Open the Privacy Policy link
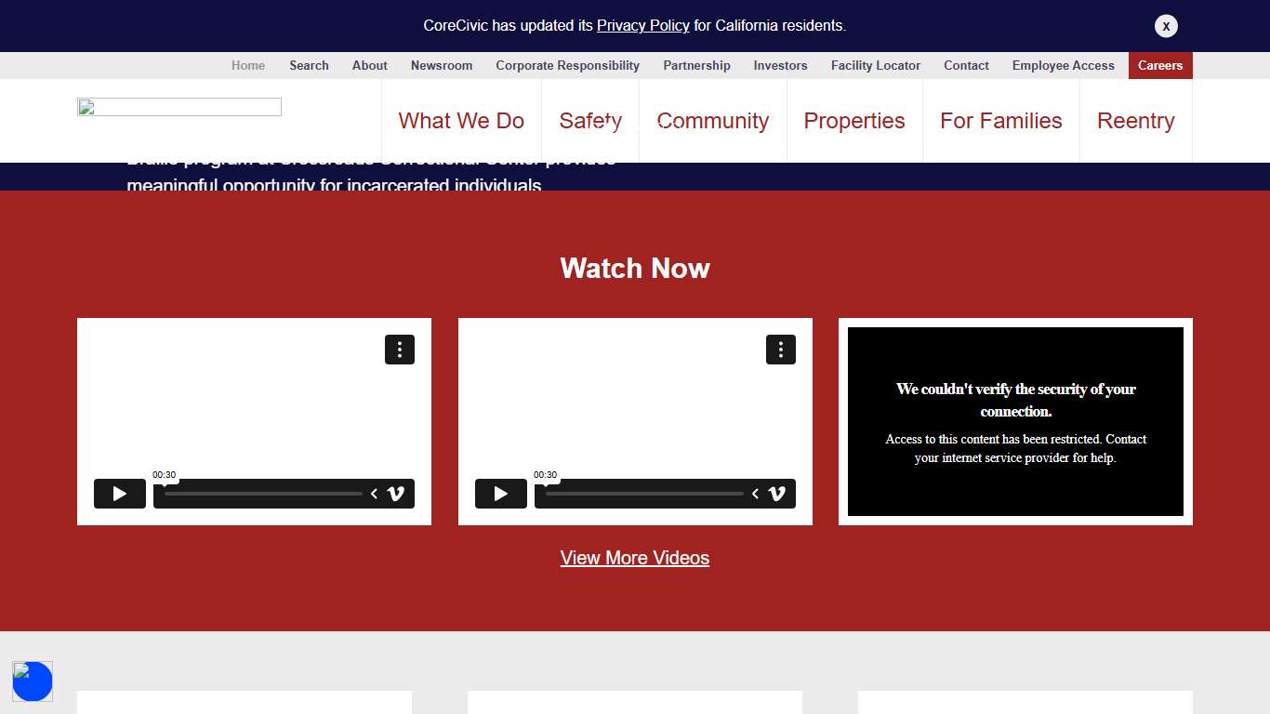The width and height of the screenshot is (1270, 714). pyautogui.click(x=643, y=25)
